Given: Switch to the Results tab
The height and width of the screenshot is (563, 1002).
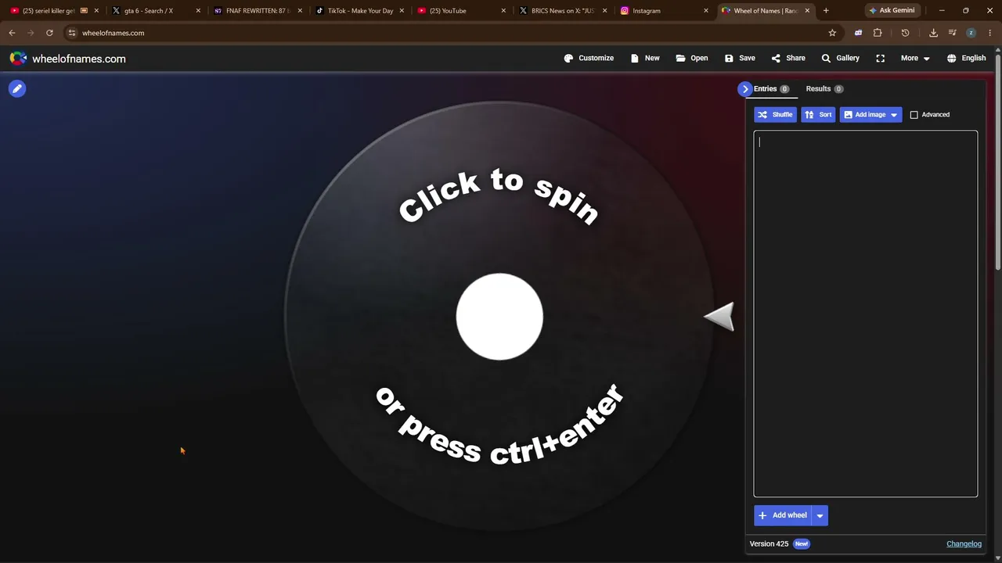Looking at the screenshot, I should pyautogui.click(x=824, y=88).
